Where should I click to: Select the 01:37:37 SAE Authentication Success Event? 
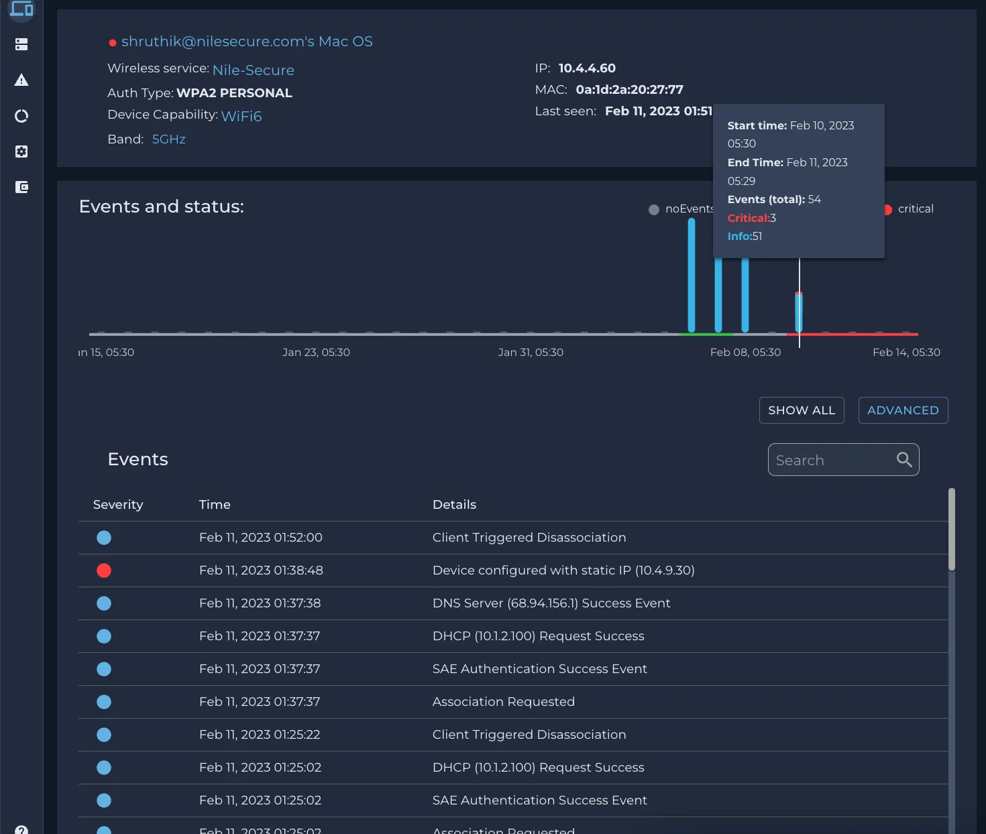tap(513, 669)
